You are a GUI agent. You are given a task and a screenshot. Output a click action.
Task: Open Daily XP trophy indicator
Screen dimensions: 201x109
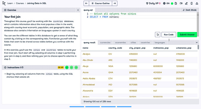[x=153, y=3]
